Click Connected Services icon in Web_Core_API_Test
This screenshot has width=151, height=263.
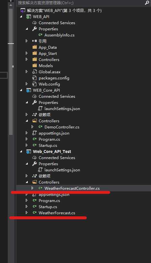coord(35,158)
